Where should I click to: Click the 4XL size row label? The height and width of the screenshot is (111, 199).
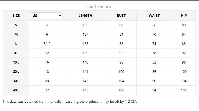coord(16,90)
